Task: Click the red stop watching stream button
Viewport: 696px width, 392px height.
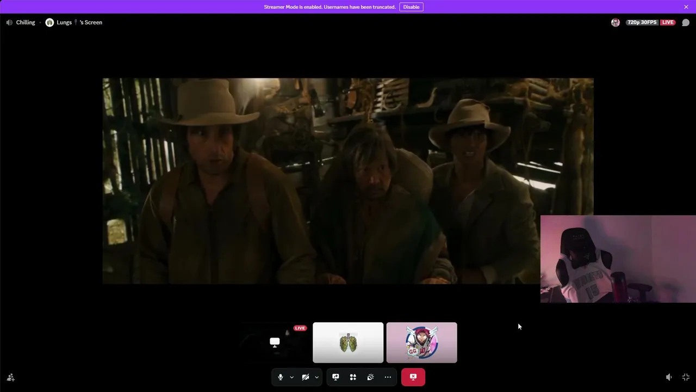Action: coord(413,377)
